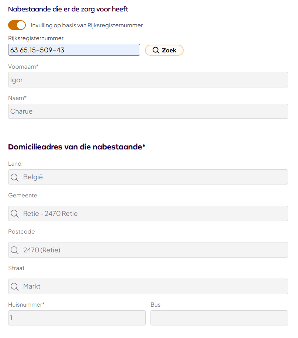The width and height of the screenshot is (298, 338).
Task: Click the toggle label text about Rijksregisternummer
Action: 87,25
